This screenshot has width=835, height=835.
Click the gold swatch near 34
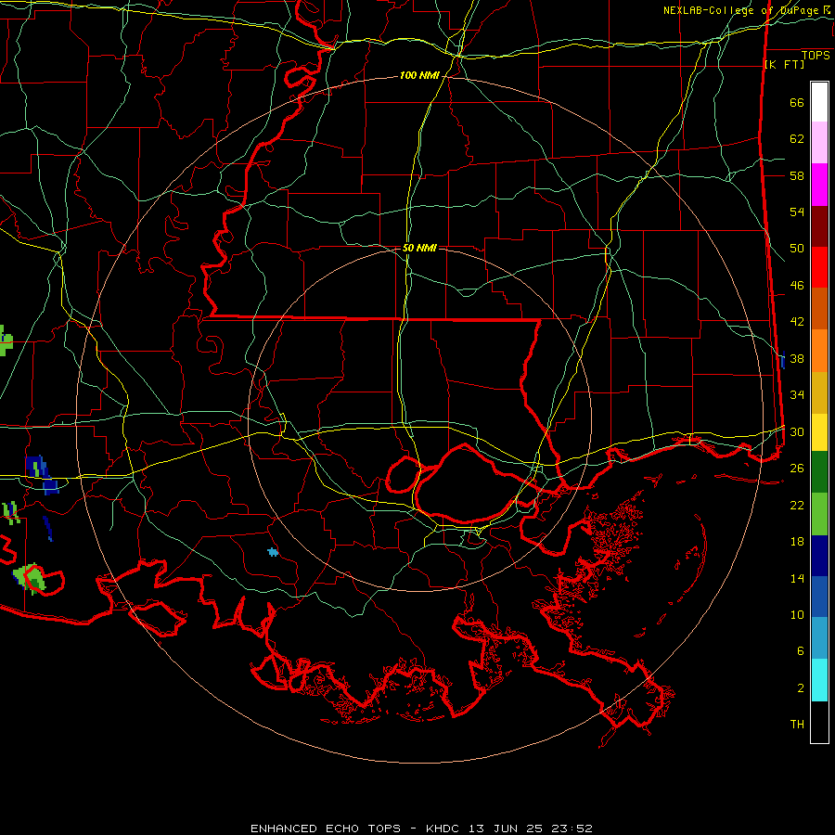coord(819,392)
